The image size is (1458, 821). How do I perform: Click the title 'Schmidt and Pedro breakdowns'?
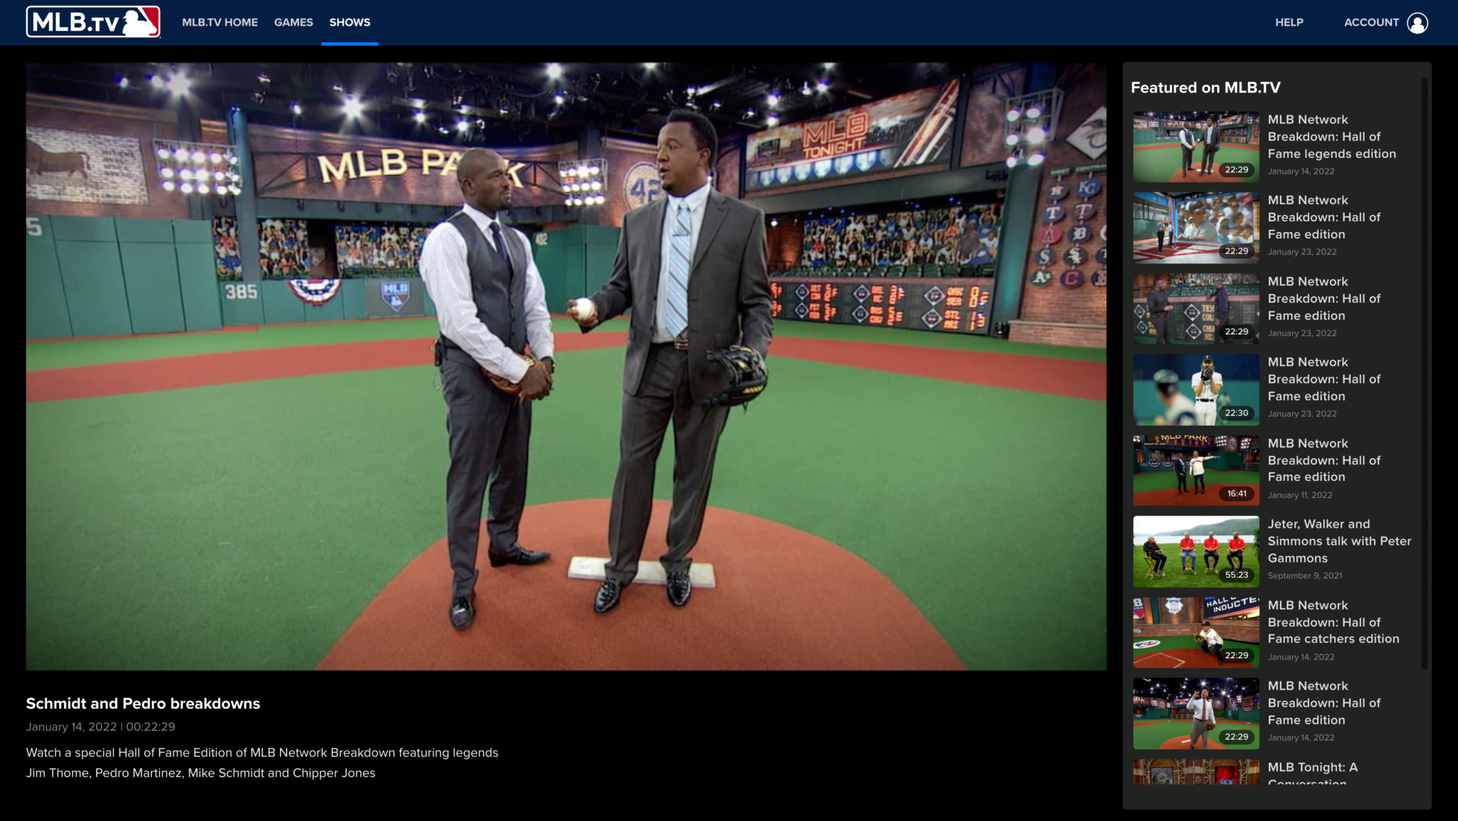143,704
